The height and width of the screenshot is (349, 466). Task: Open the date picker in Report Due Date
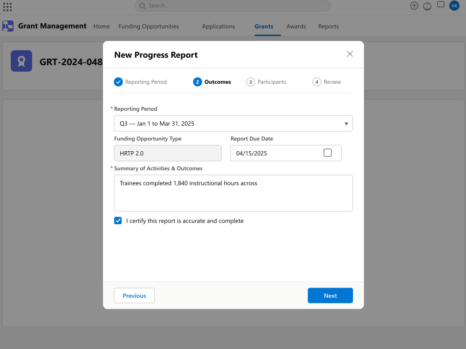(328, 153)
